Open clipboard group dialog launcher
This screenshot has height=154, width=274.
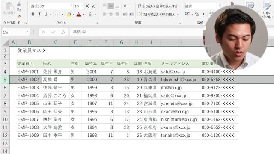26,23
